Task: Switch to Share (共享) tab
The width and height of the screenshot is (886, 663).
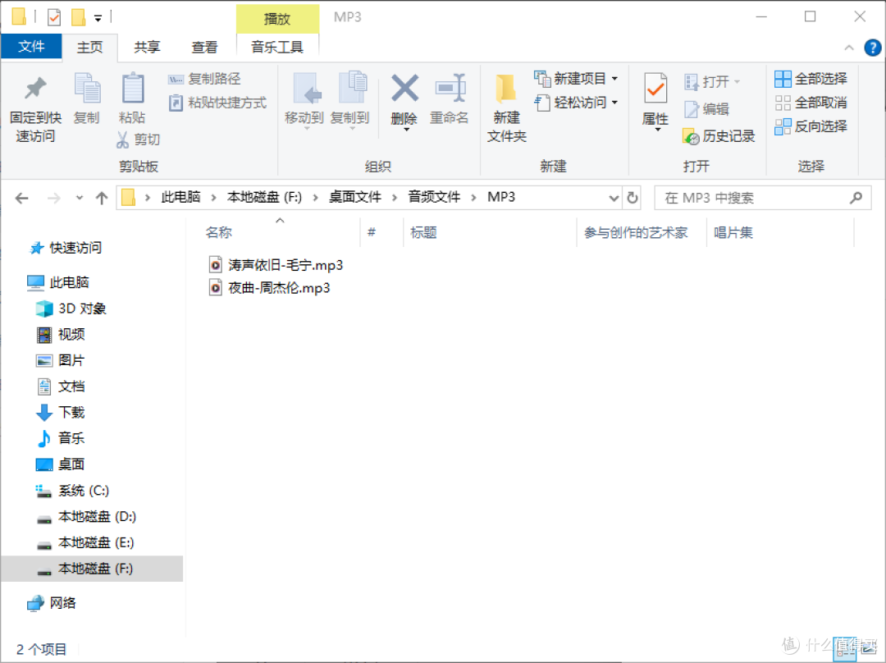Action: point(147,47)
